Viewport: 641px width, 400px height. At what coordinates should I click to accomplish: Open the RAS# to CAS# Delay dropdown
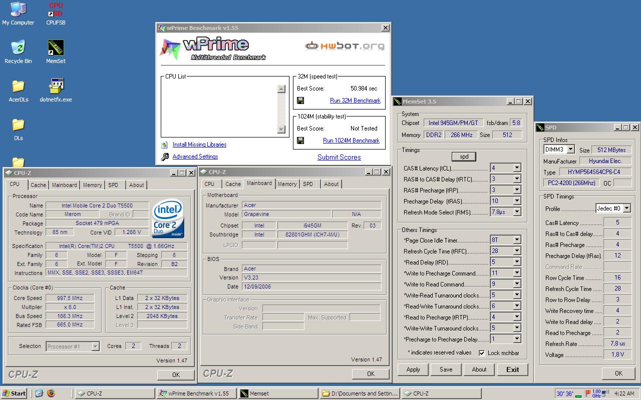517,179
